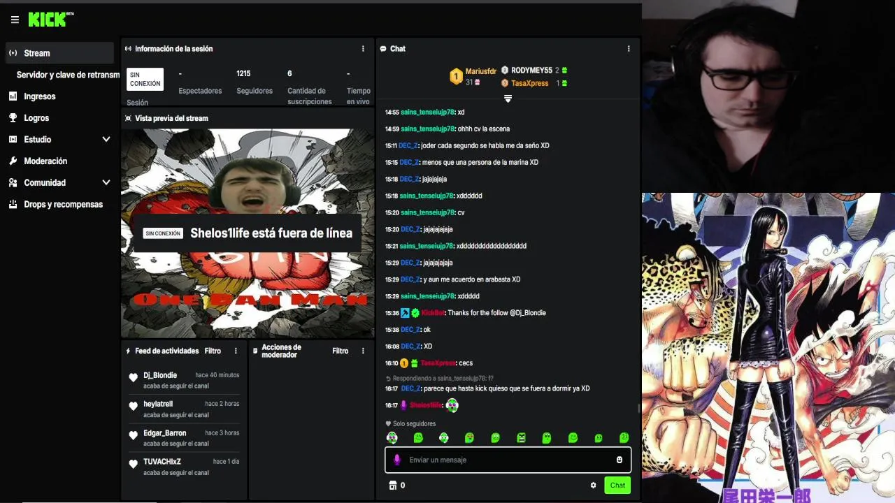Image resolution: width=895 pixels, height=503 pixels.
Task: Click Mariusfdr in the leaderboard
Action: coord(481,71)
